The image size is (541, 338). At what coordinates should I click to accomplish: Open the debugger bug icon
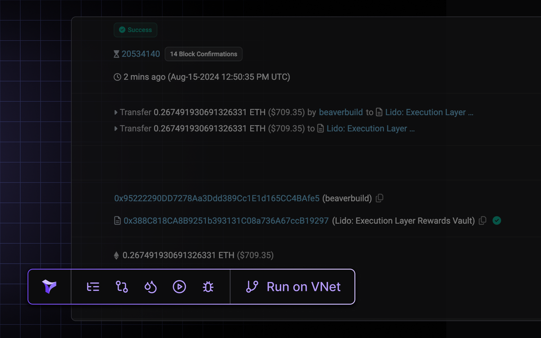click(x=208, y=287)
